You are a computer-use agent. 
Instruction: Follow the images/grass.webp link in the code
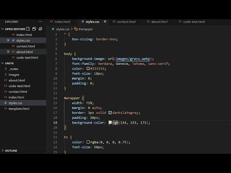click(x=133, y=59)
